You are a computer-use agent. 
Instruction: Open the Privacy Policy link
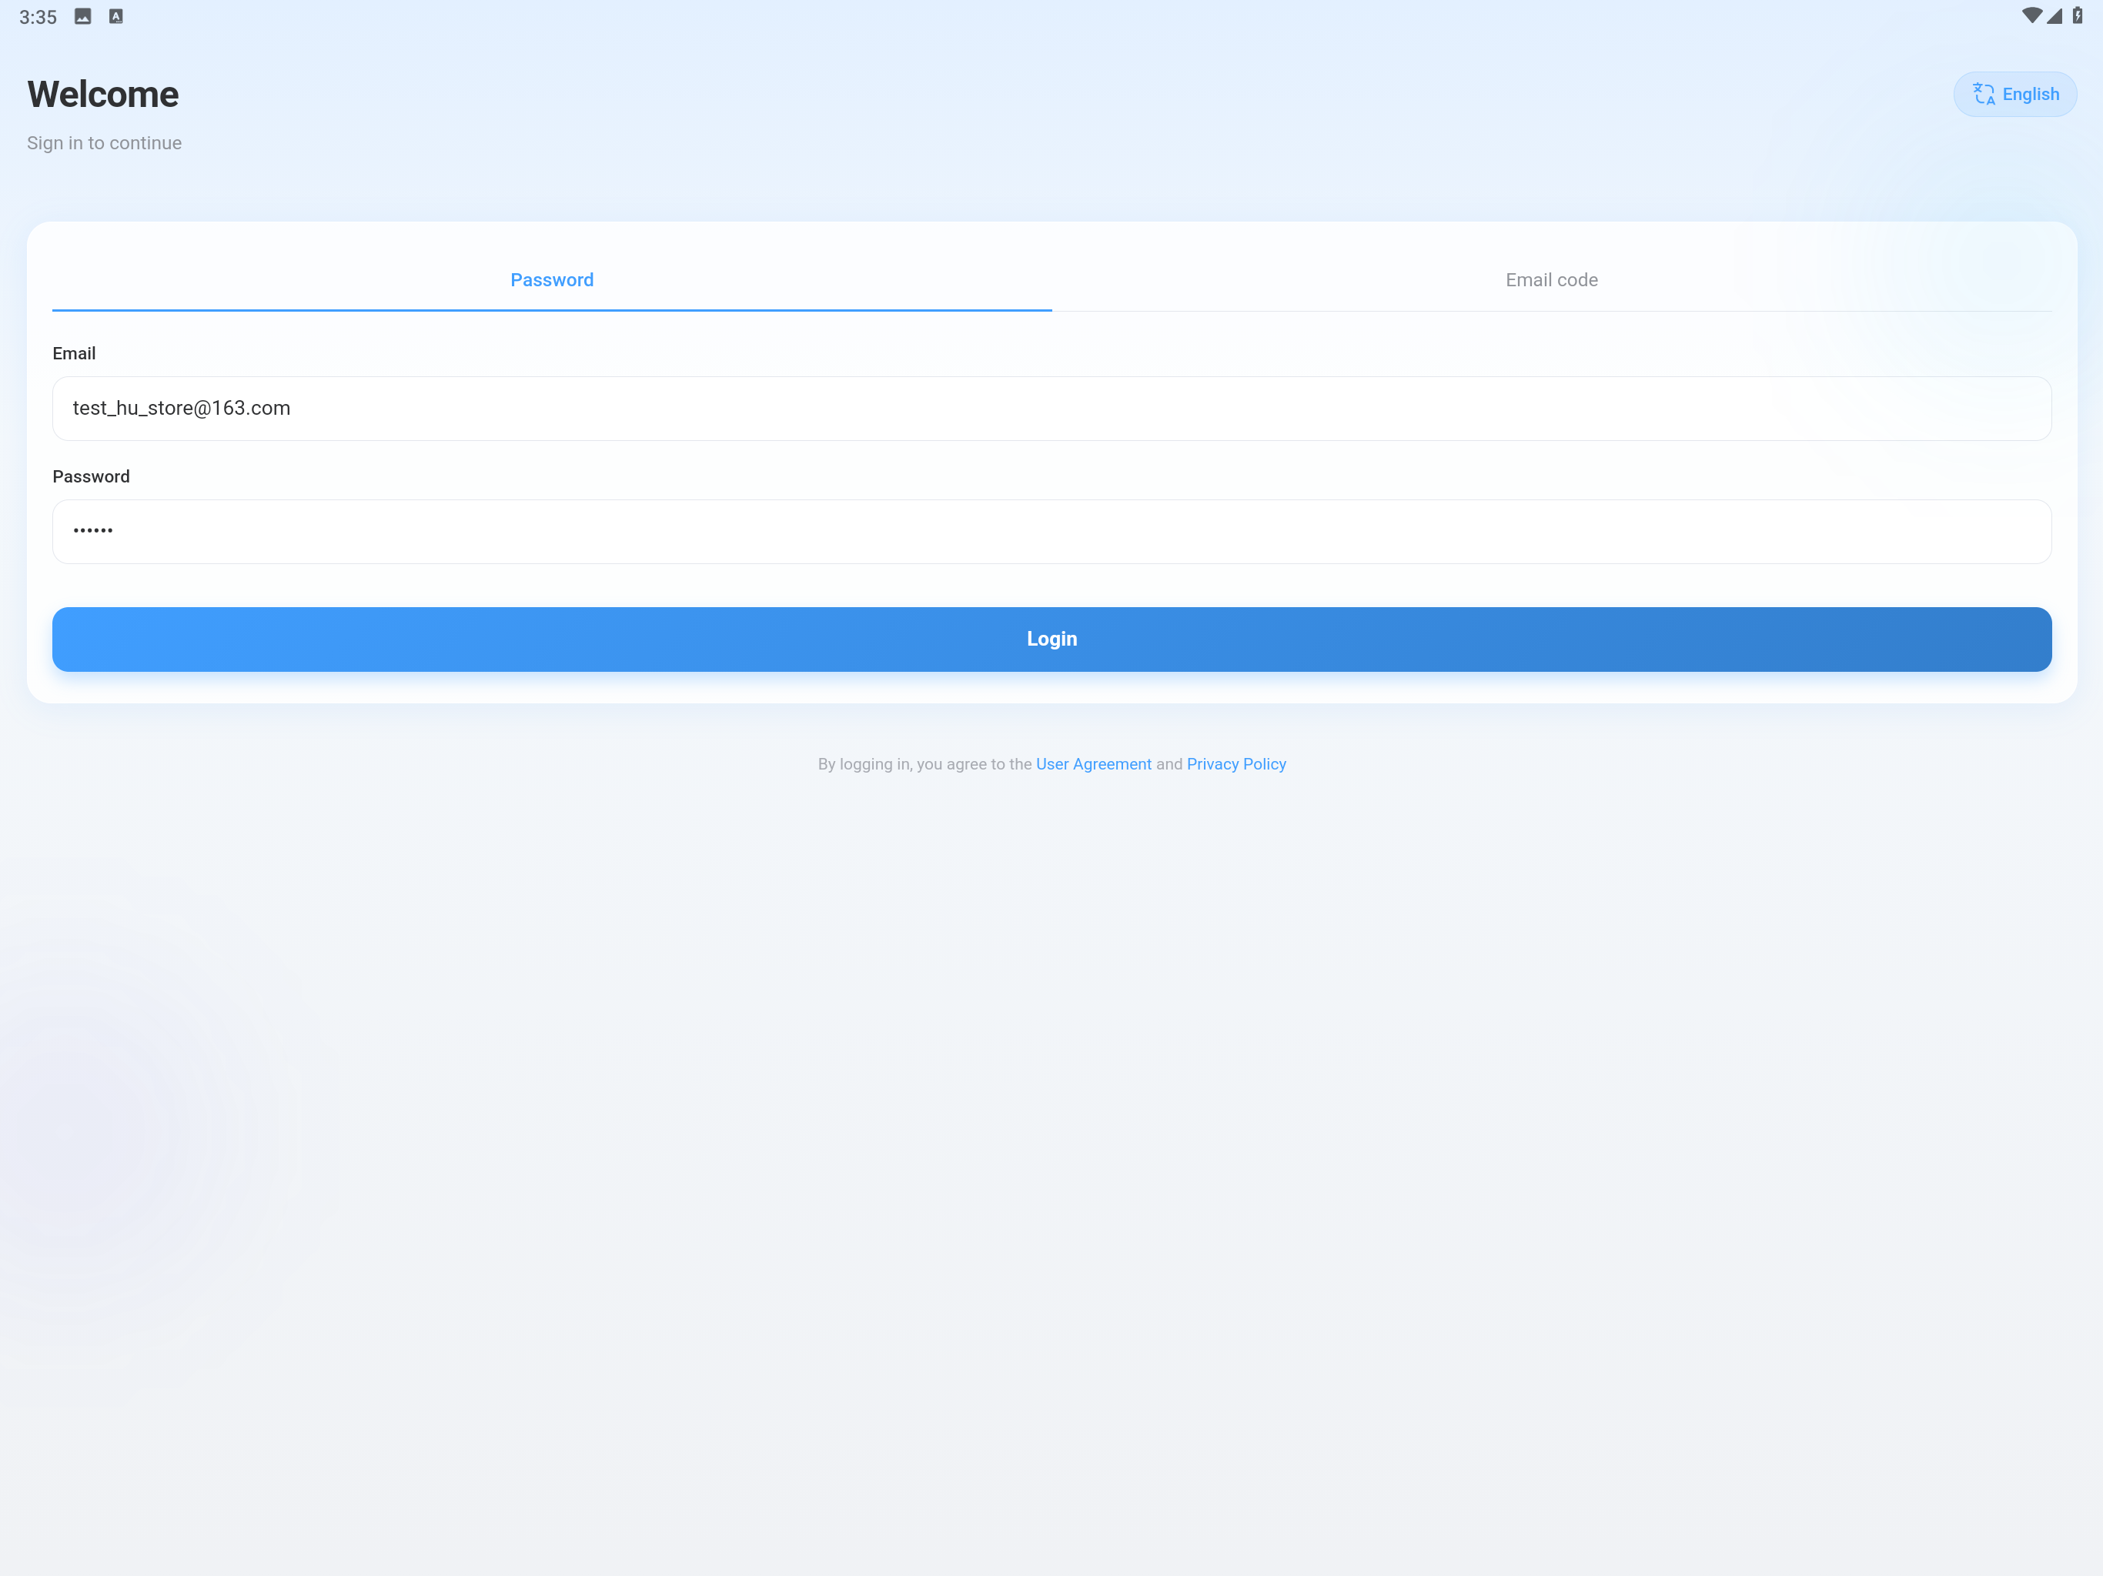tap(1236, 764)
